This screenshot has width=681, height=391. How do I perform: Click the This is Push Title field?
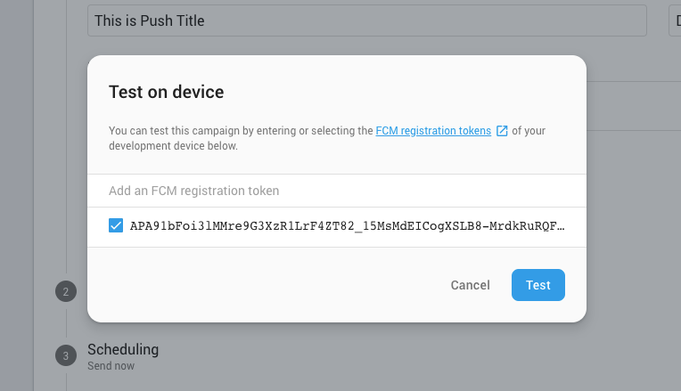367,20
